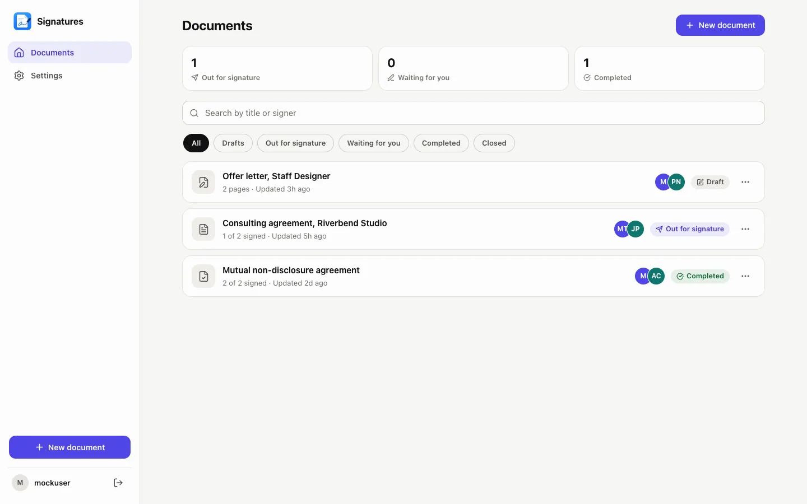Open the more options menu for Offer letter
This screenshot has height=504, width=807.
click(745, 182)
